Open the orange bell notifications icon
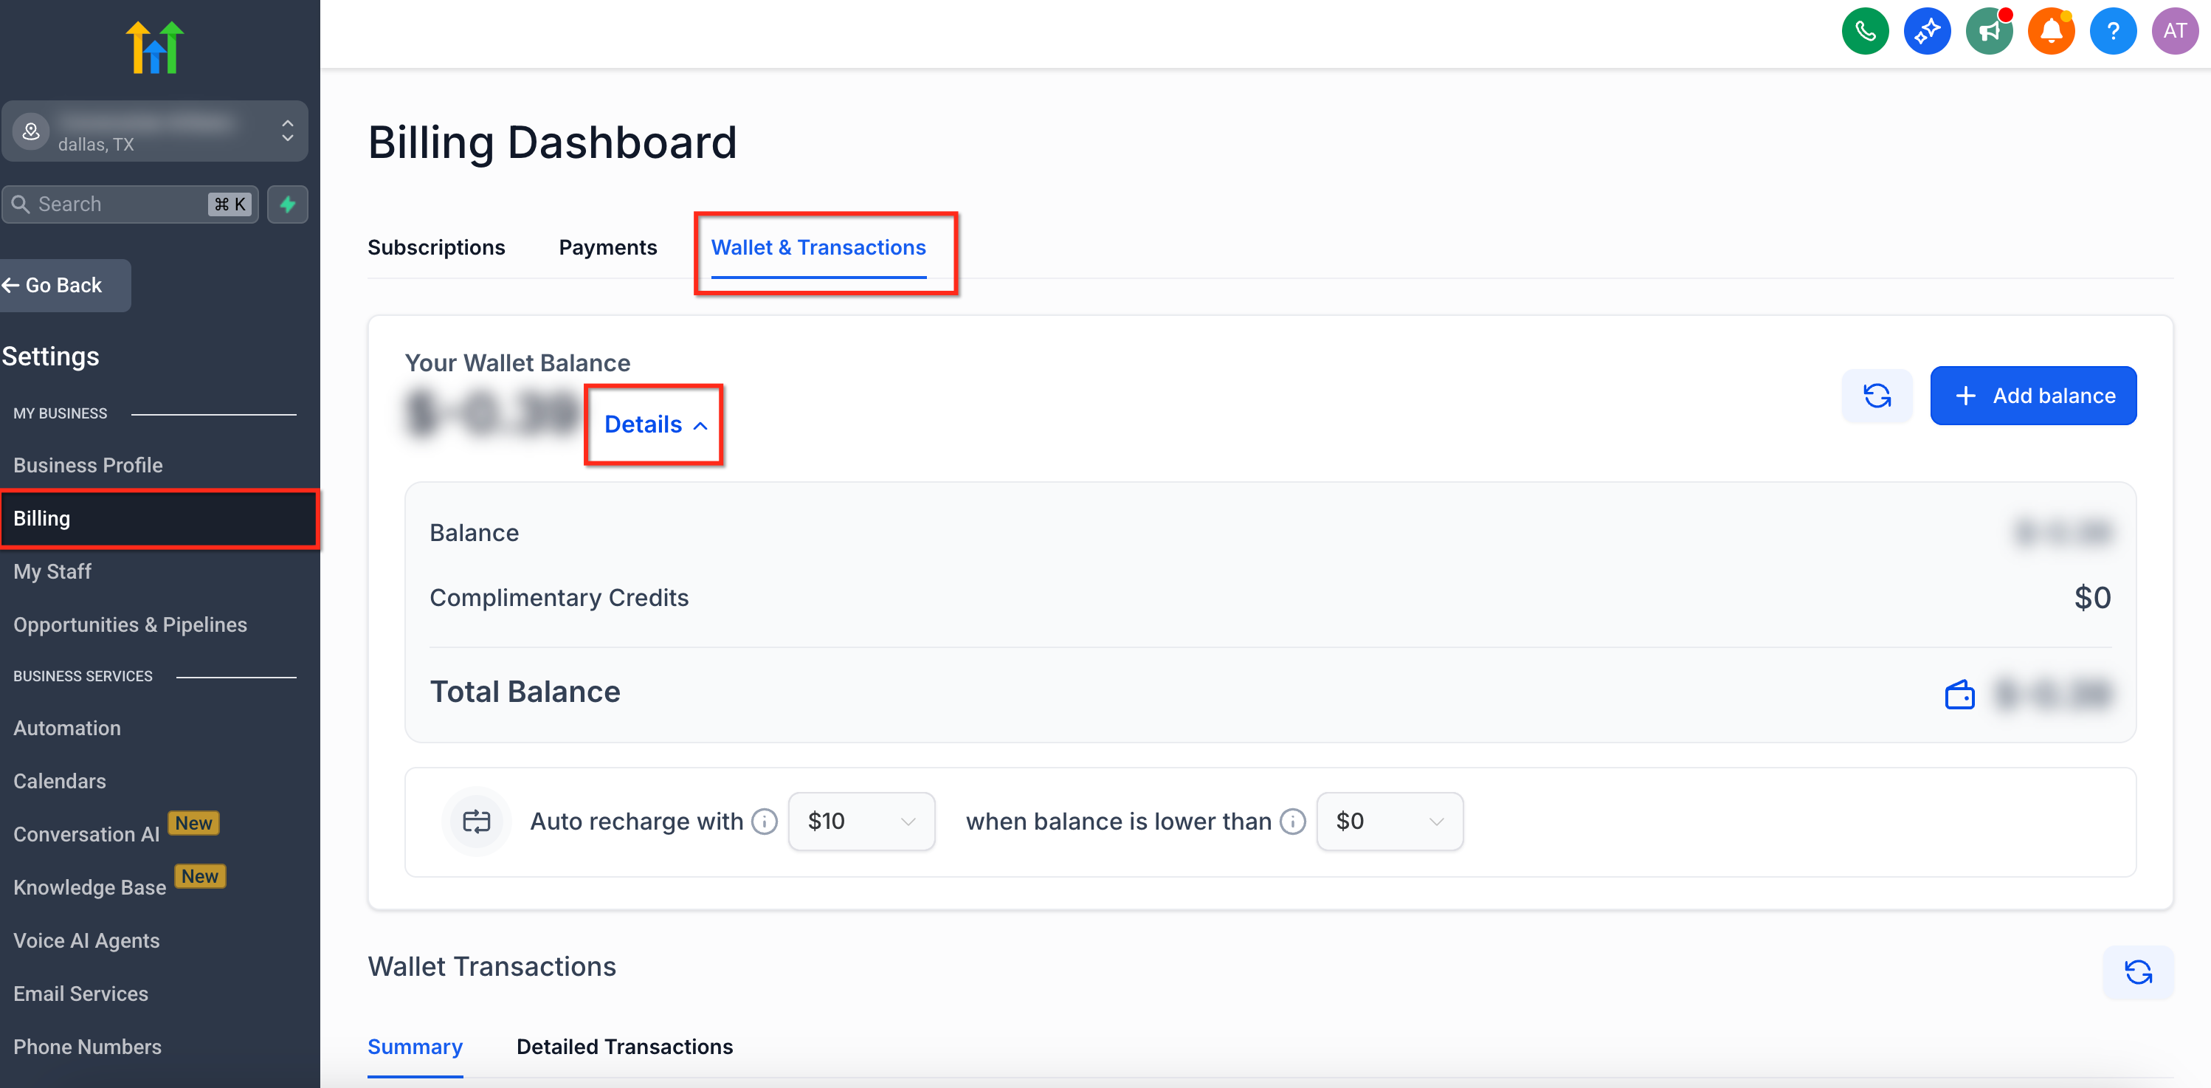The height and width of the screenshot is (1088, 2211). tap(2051, 32)
